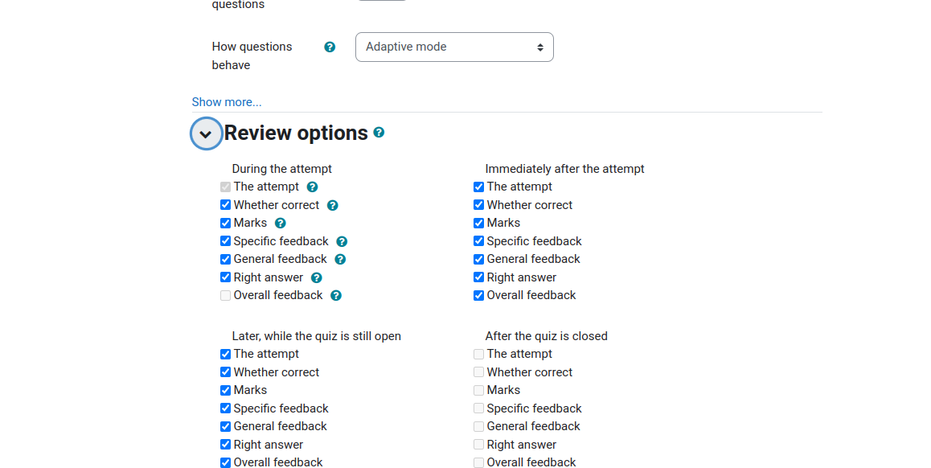Screen dimensions: 931x468
Task: Open the Marks help icon
Action: 281,224
